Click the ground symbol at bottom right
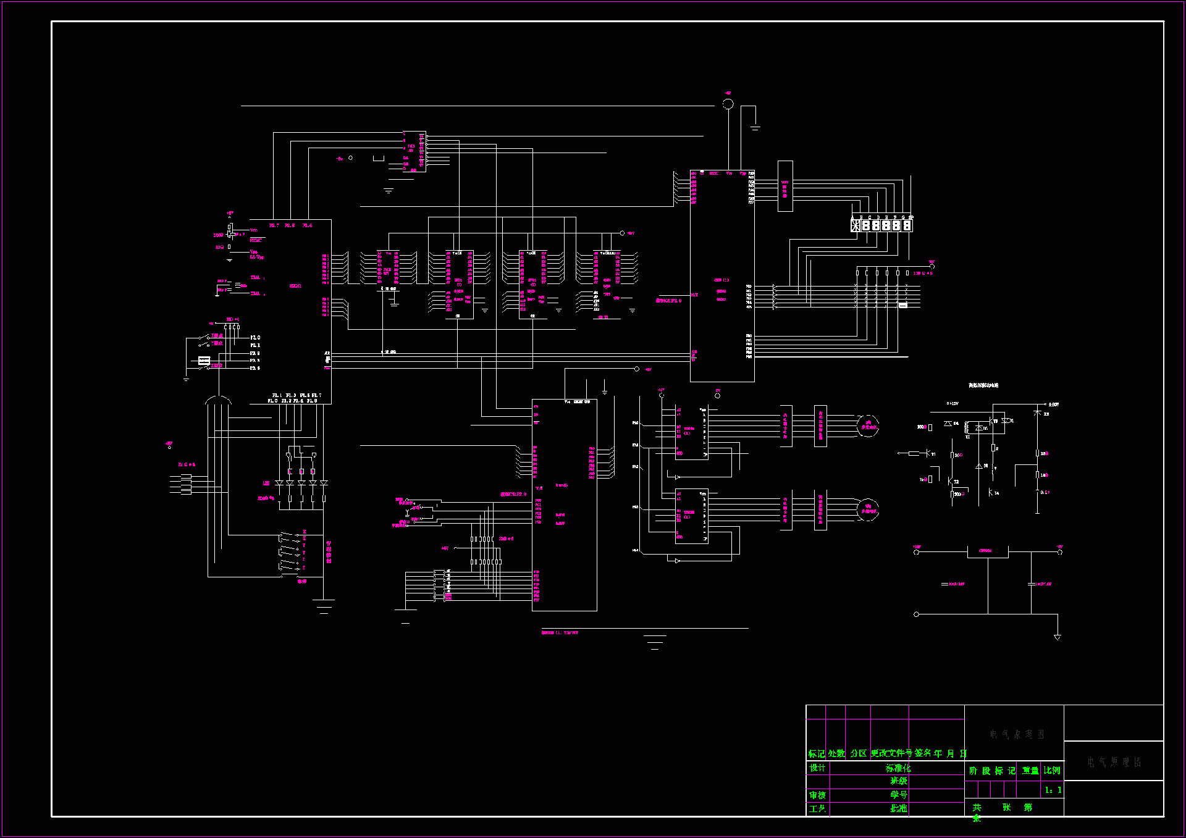 click(x=1058, y=636)
